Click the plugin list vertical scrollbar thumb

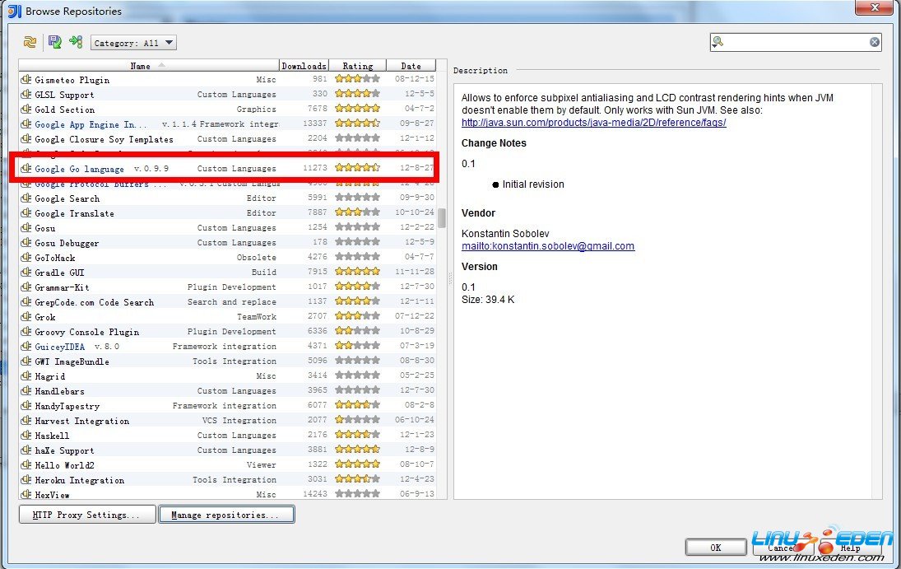pyautogui.click(x=441, y=218)
